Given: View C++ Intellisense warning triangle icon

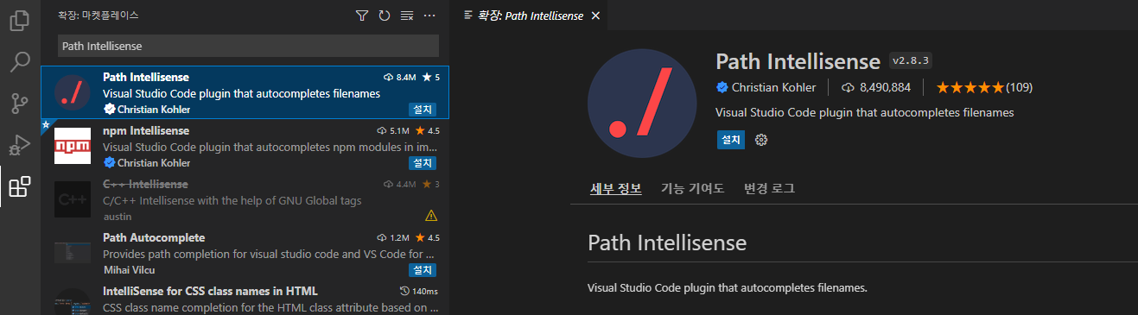Looking at the screenshot, I should (431, 215).
